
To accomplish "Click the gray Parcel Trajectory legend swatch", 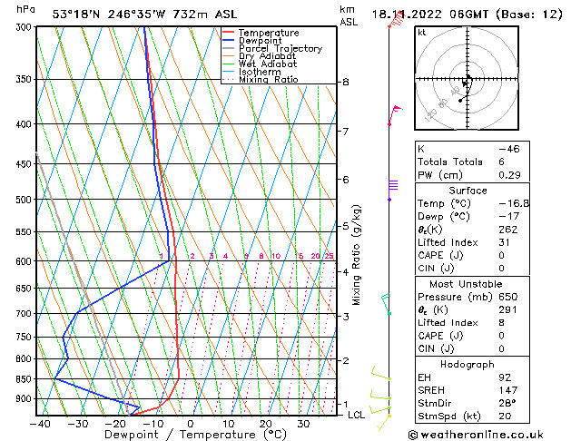I will point(228,48).
